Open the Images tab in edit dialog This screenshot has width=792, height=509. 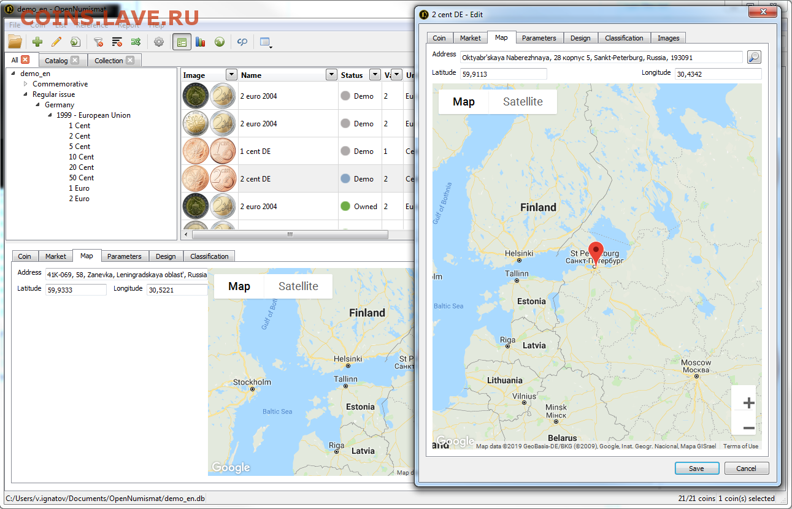pyautogui.click(x=668, y=38)
